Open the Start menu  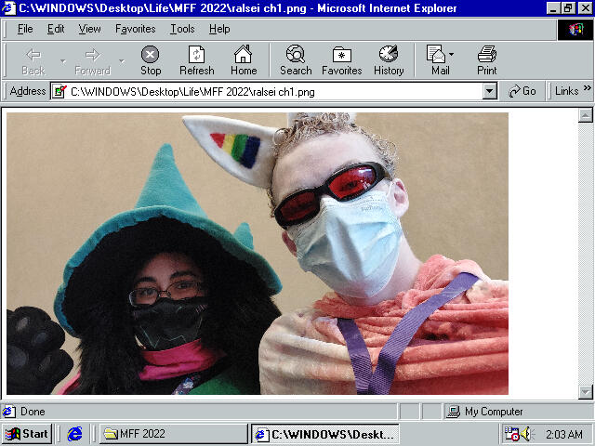[27, 434]
